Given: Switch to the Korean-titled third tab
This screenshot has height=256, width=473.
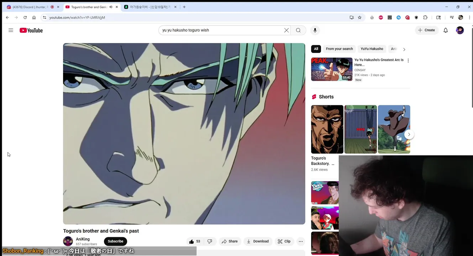Looking at the screenshot, I should coord(150,7).
